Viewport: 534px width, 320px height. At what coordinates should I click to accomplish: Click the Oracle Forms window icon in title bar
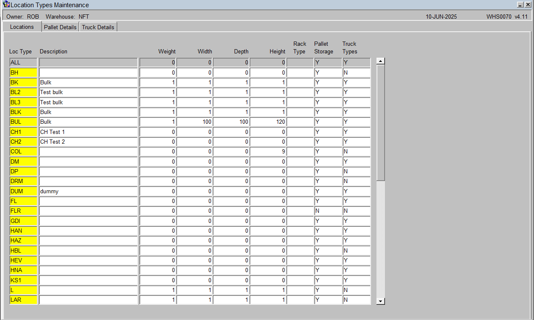point(6,5)
